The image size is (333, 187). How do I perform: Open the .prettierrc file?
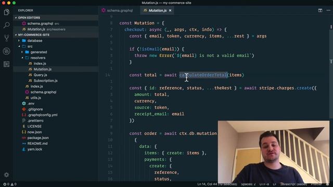[35, 121]
